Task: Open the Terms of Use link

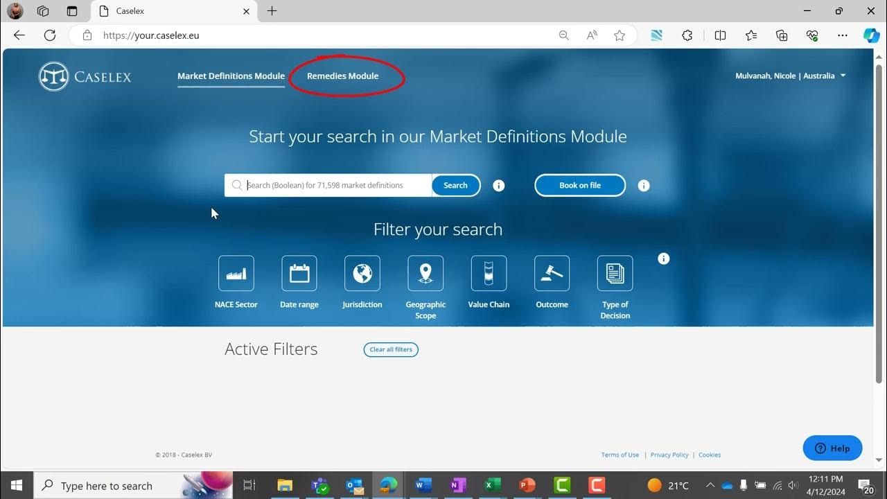Action: pos(620,455)
